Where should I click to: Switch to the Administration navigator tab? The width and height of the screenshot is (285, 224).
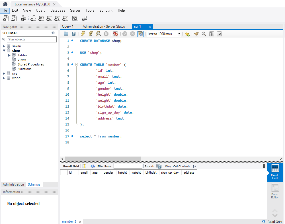(13, 184)
